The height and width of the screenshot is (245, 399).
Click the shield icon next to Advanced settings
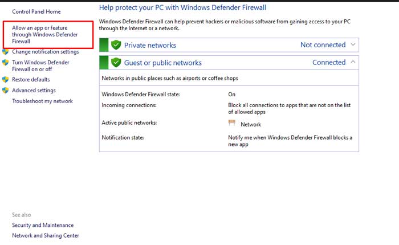click(6, 91)
